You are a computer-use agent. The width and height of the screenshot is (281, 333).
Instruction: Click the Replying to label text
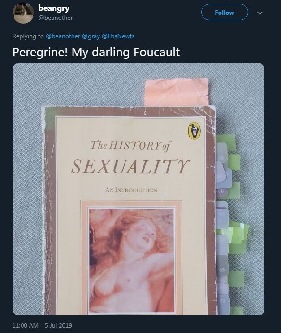click(x=28, y=36)
